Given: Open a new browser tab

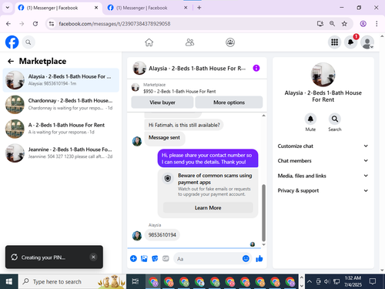Looking at the screenshot, I should point(199,8).
